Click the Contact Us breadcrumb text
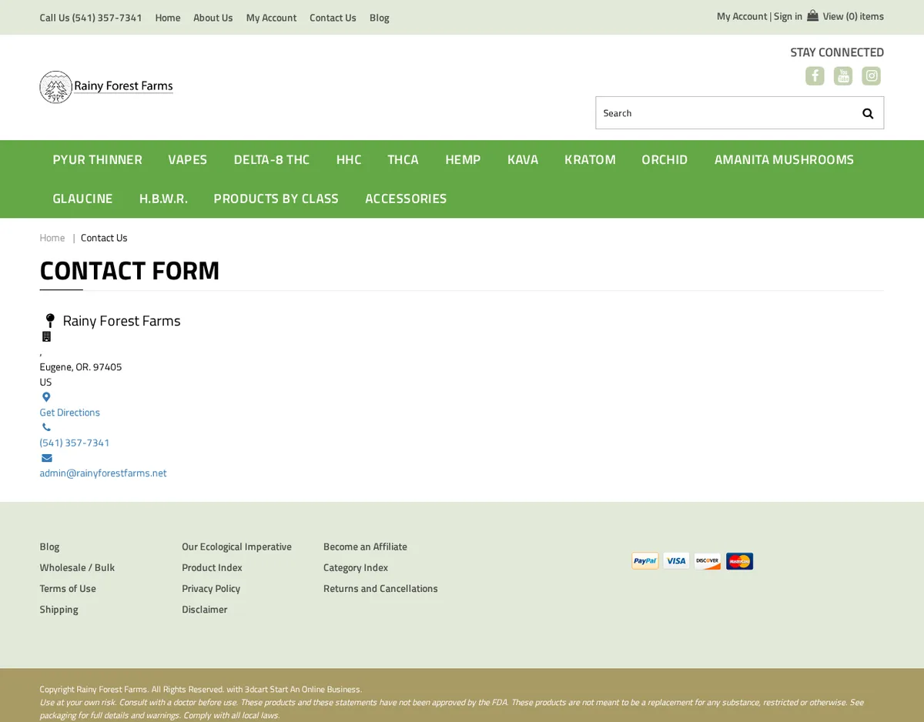This screenshot has width=924, height=722. tap(104, 238)
